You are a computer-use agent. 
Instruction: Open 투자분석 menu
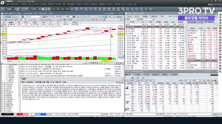(86, 4)
